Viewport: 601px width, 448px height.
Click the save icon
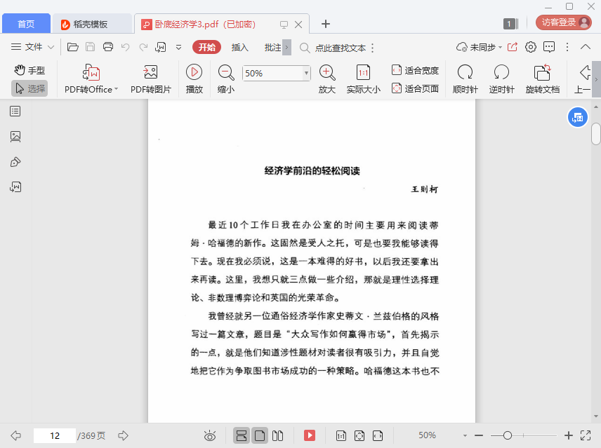point(90,47)
